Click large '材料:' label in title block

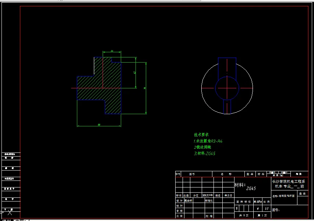tap(240, 185)
